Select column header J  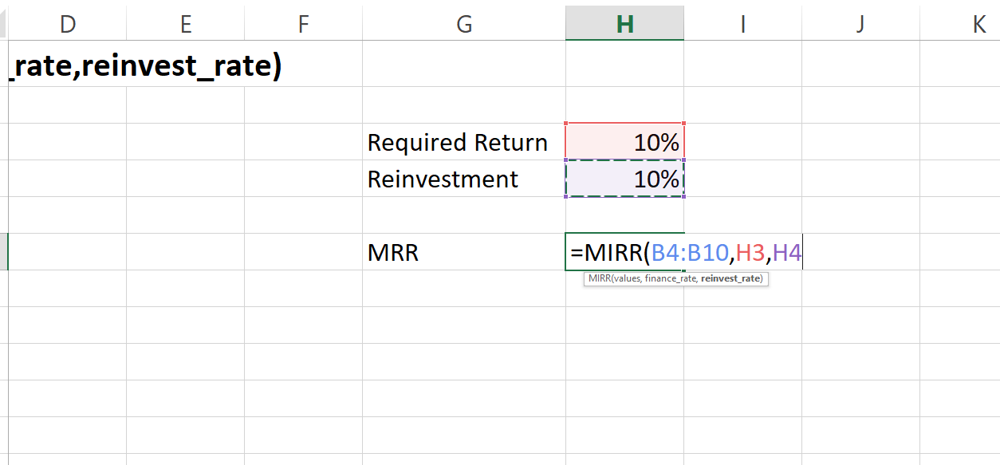(x=860, y=23)
